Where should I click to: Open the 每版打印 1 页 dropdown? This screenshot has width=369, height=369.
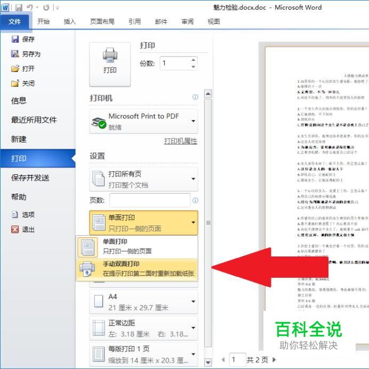[x=143, y=355]
